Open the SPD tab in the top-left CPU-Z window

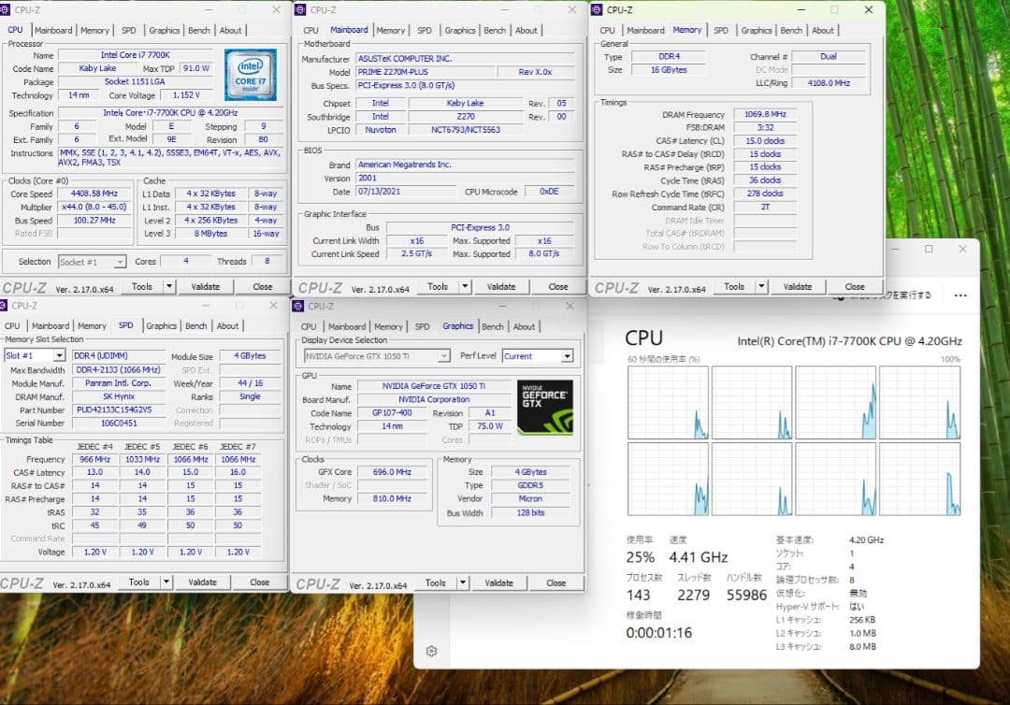[x=128, y=30]
